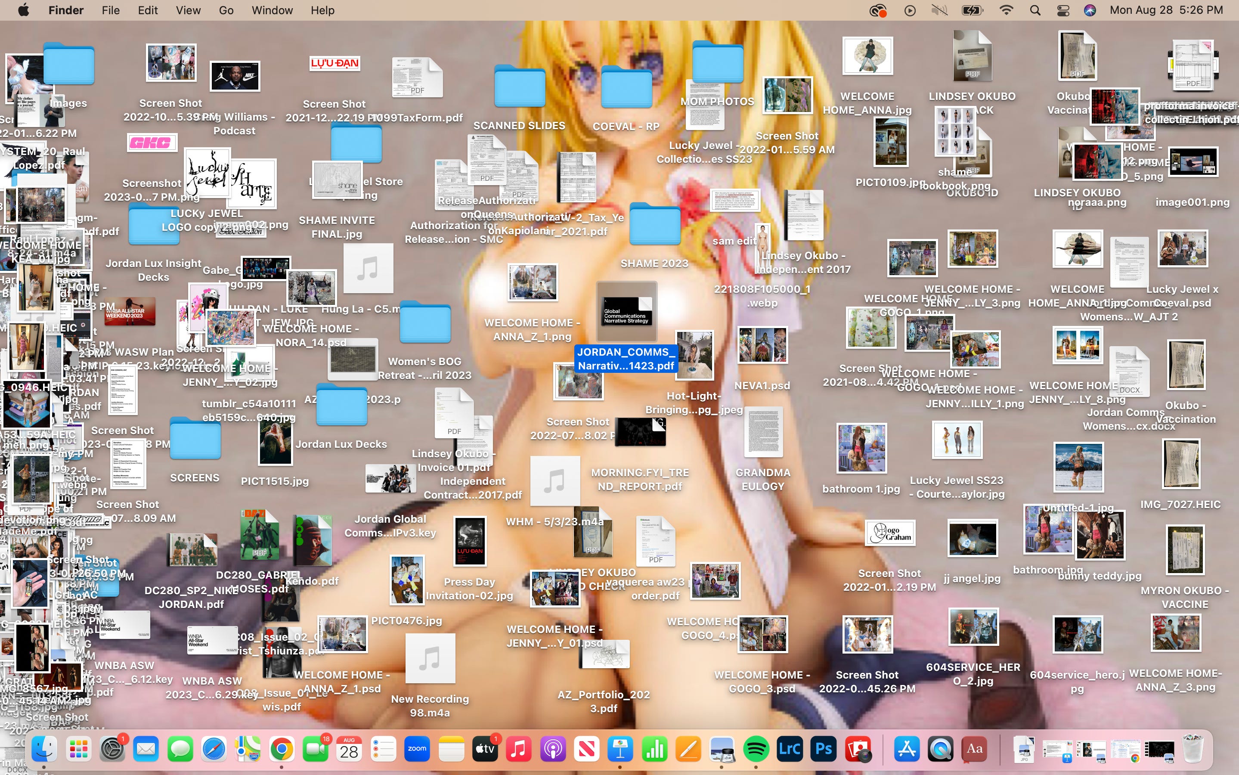Launch Keynote from the Dock
1239x775 pixels.
(620, 749)
